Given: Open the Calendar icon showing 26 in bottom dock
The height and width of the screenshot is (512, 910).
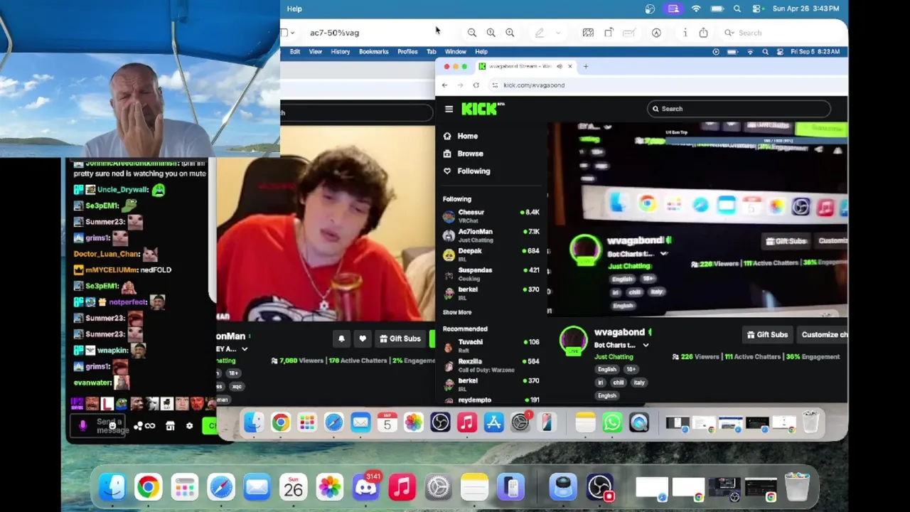Looking at the screenshot, I should [293, 488].
